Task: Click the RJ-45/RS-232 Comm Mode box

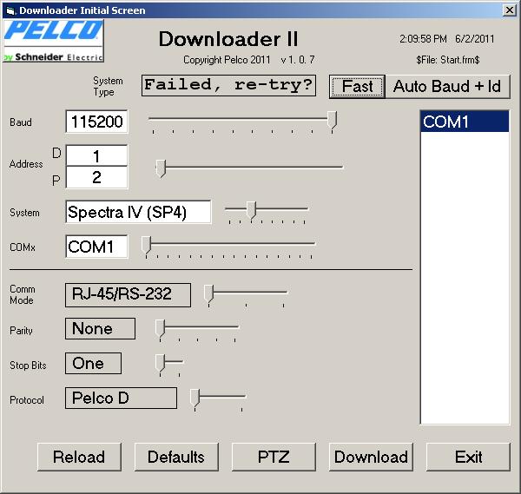Action: click(128, 294)
